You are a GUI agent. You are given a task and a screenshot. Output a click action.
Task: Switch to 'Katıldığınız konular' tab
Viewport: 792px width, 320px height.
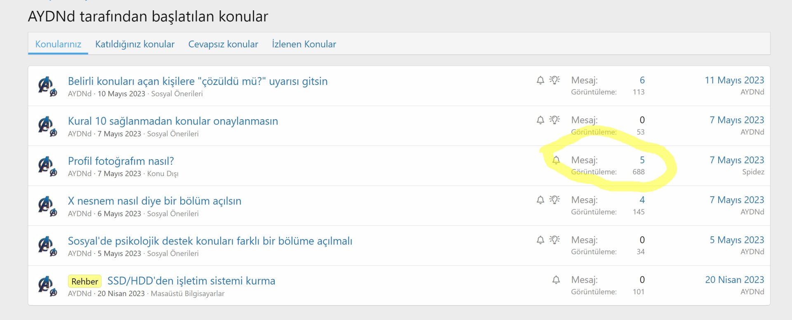pyautogui.click(x=135, y=44)
